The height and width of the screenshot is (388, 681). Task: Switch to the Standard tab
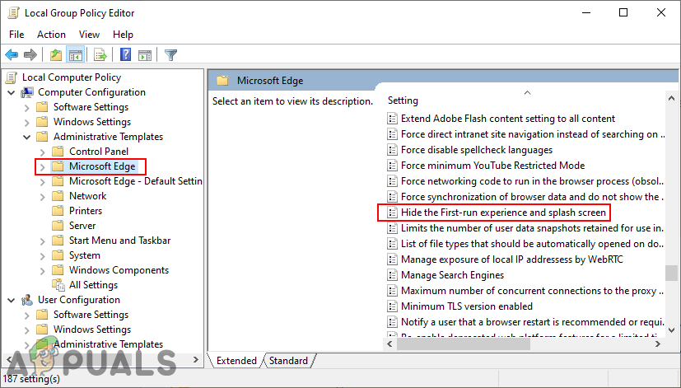tap(288, 361)
